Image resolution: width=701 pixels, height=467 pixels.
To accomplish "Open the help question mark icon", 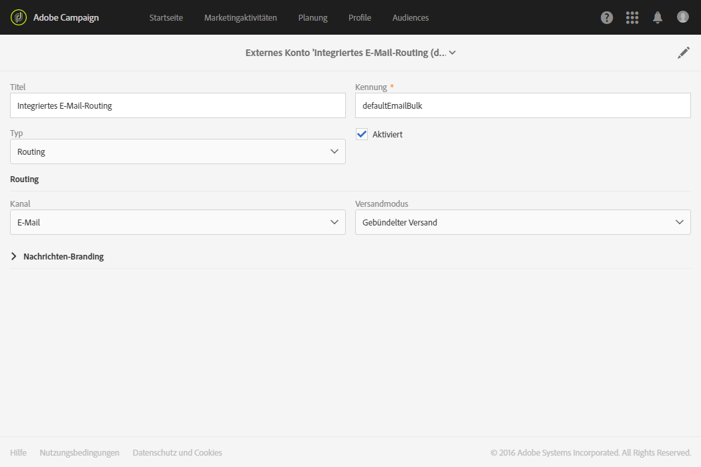I will point(607,17).
